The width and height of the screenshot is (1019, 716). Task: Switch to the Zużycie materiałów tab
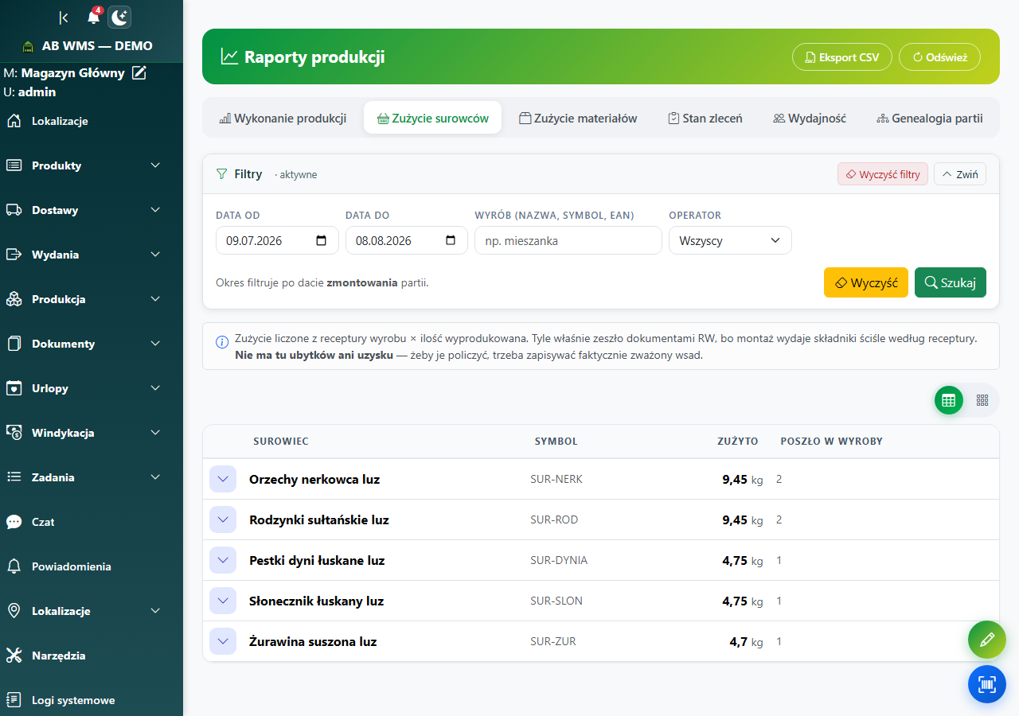[x=578, y=118]
